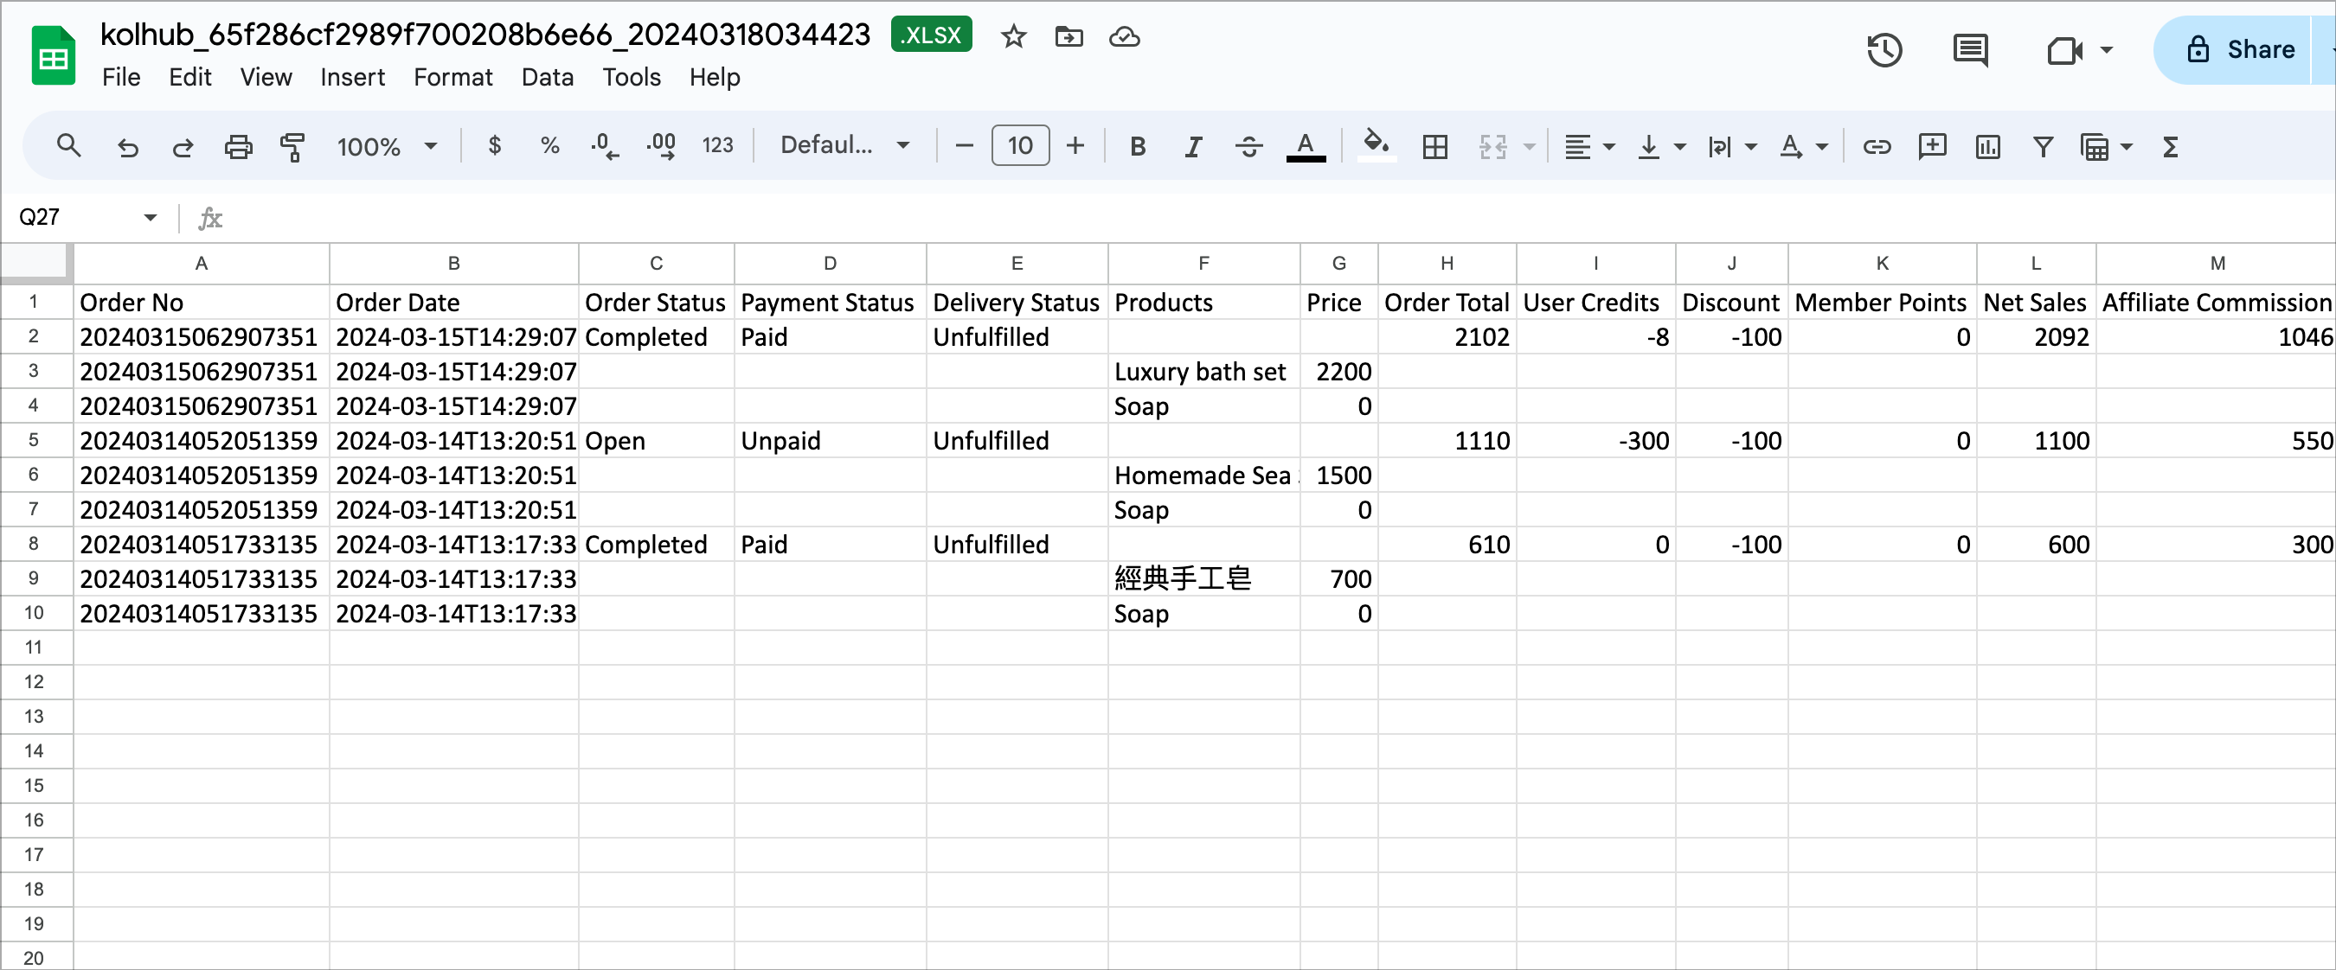2336x970 pixels.
Task: Open the font family Default dropdown
Action: [x=845, y=145]
